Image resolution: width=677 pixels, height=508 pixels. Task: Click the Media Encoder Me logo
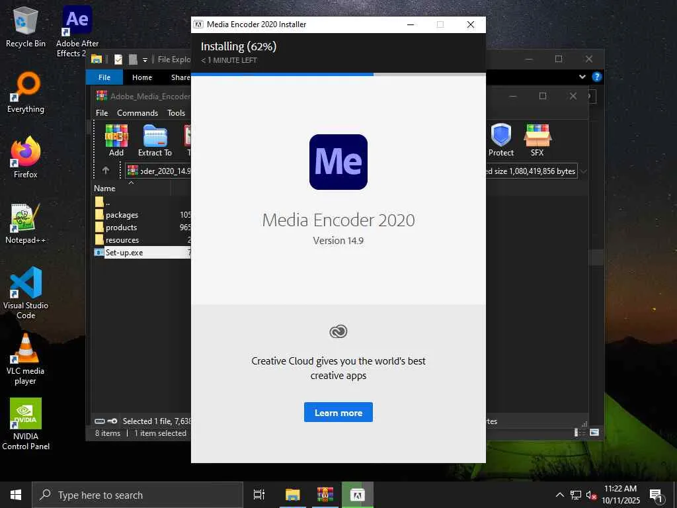(x=338, y=162)
